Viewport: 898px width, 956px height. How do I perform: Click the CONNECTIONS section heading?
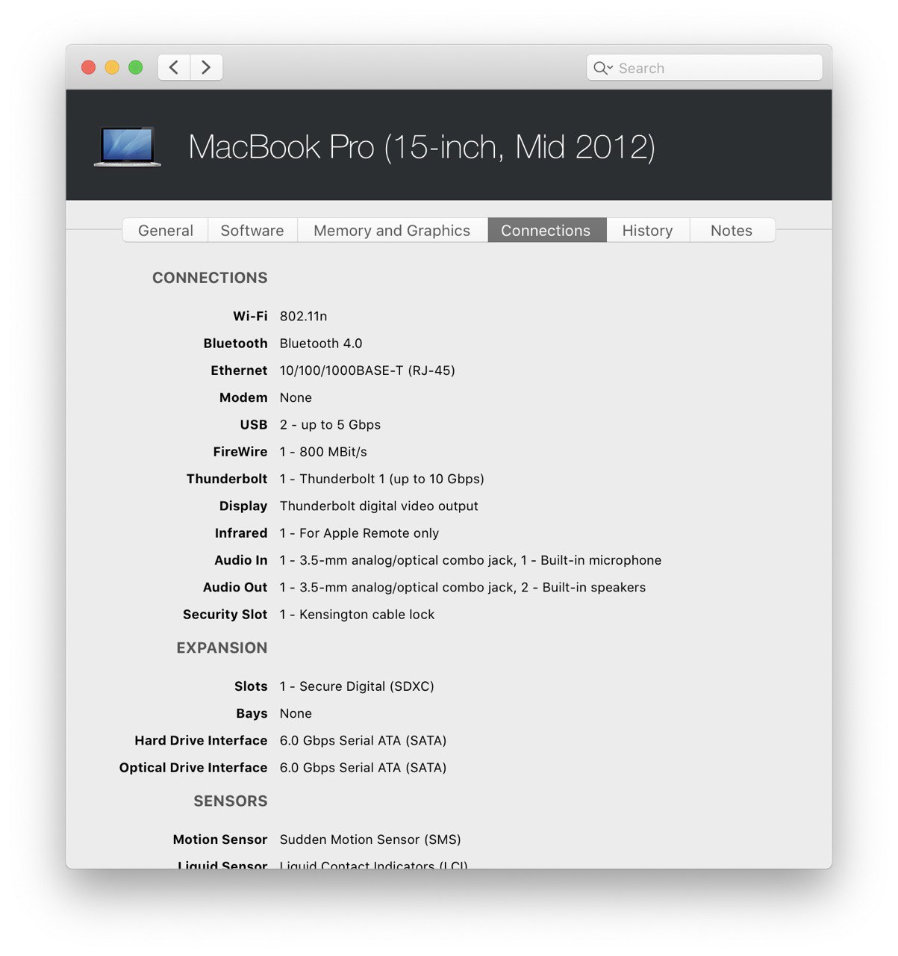(210, 278)
